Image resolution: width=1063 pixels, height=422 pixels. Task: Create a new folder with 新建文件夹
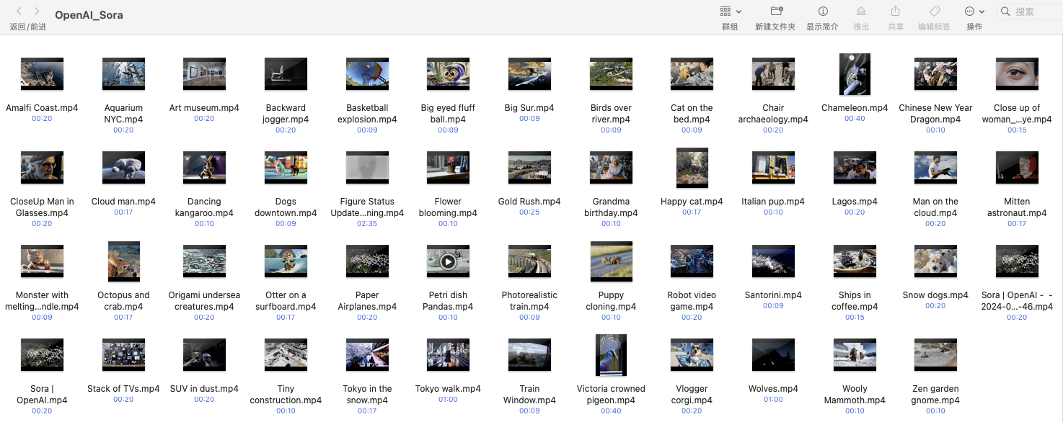coord(776,12)
